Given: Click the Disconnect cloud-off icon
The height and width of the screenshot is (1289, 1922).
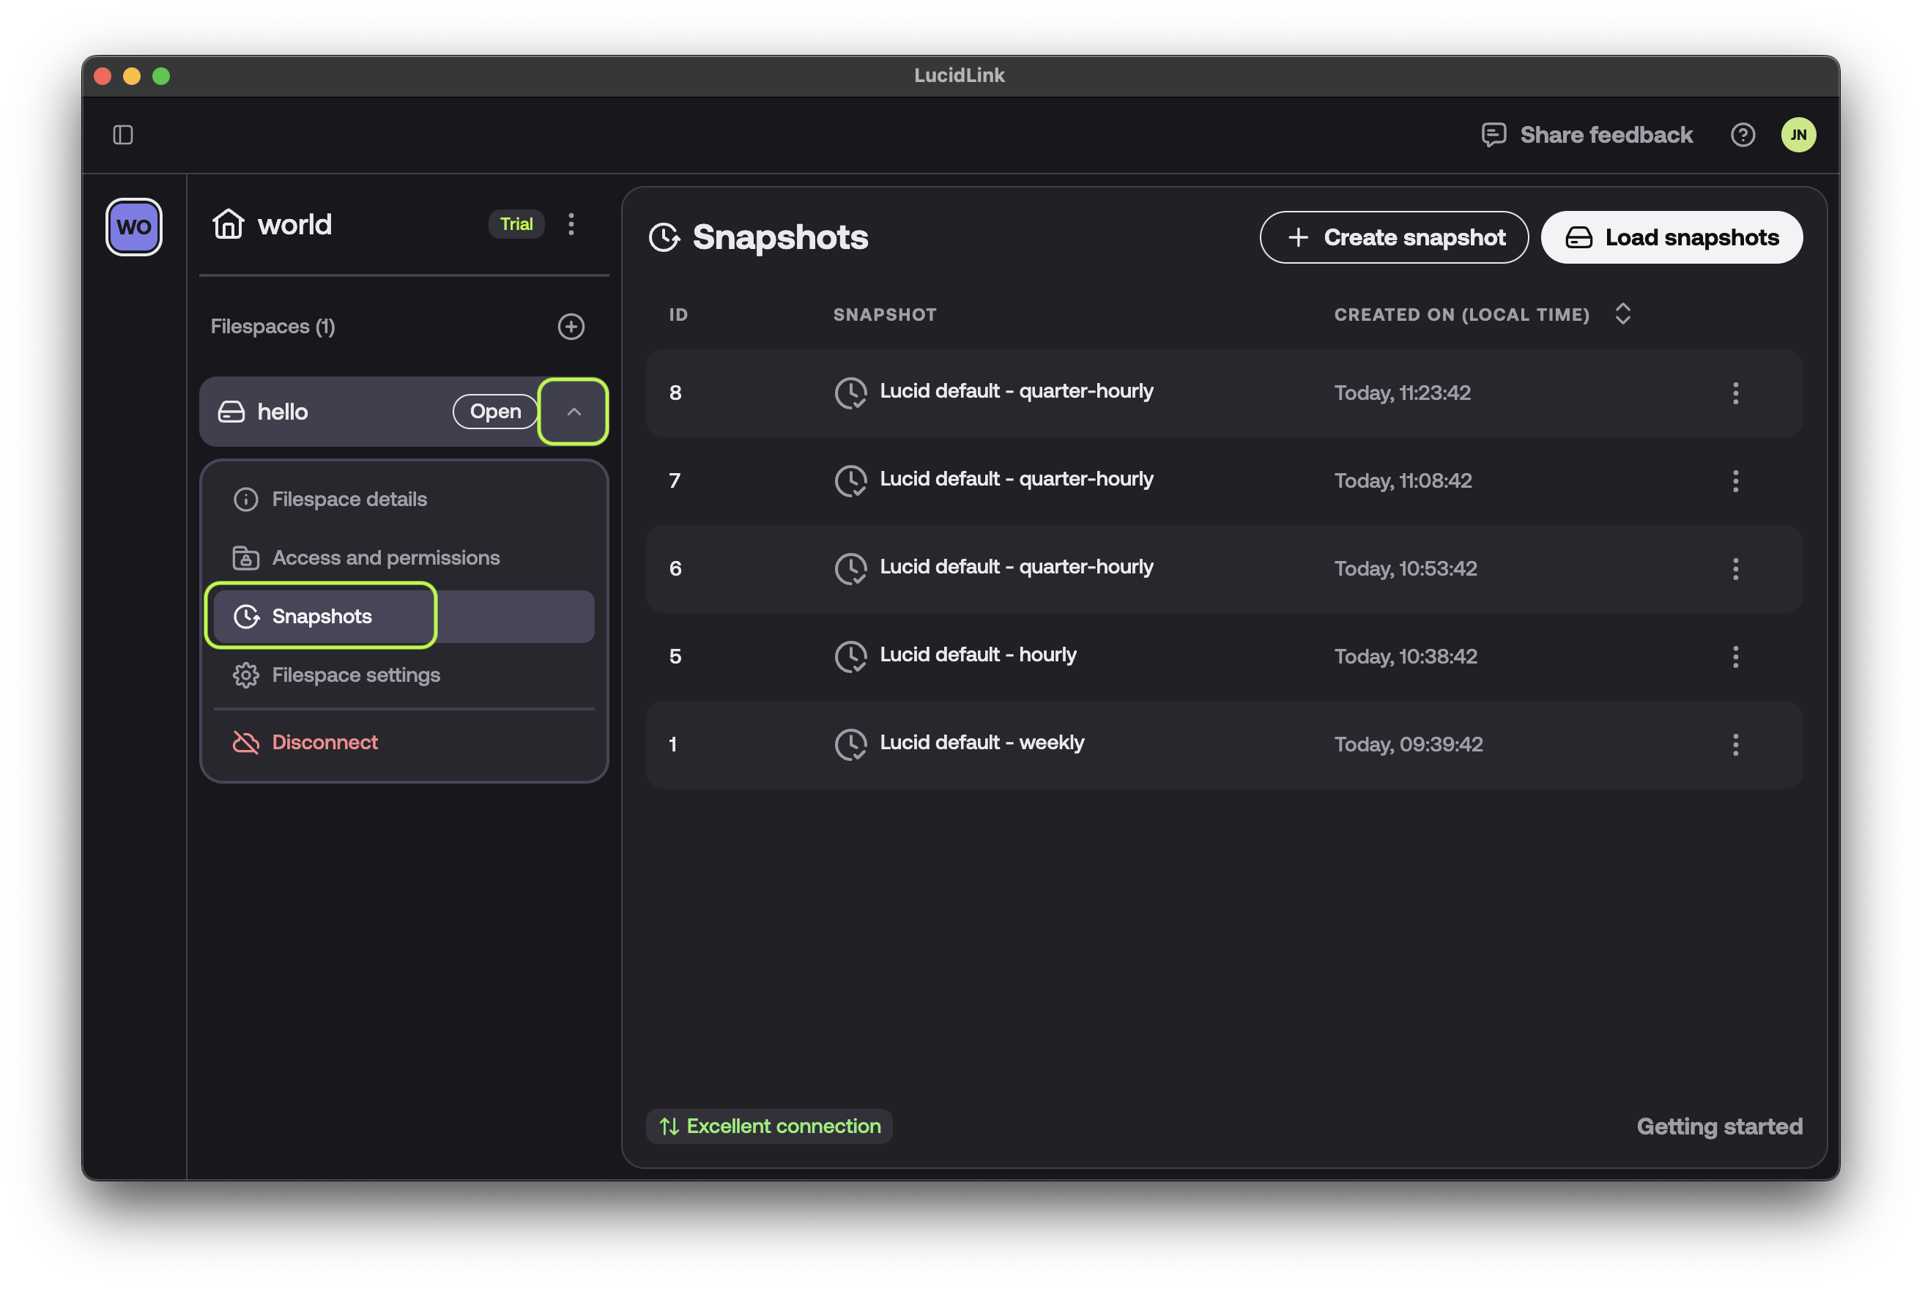Looking at the screenshot, I should click(x=245, y=743).
